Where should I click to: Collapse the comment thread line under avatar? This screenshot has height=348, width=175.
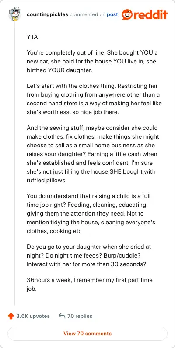[15, 163]
